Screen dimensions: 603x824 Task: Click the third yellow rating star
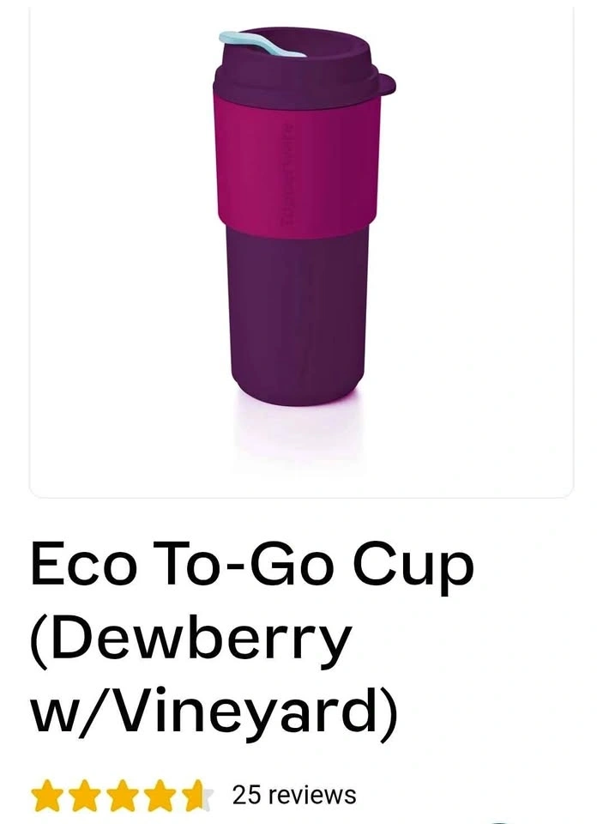click(123, 795)
